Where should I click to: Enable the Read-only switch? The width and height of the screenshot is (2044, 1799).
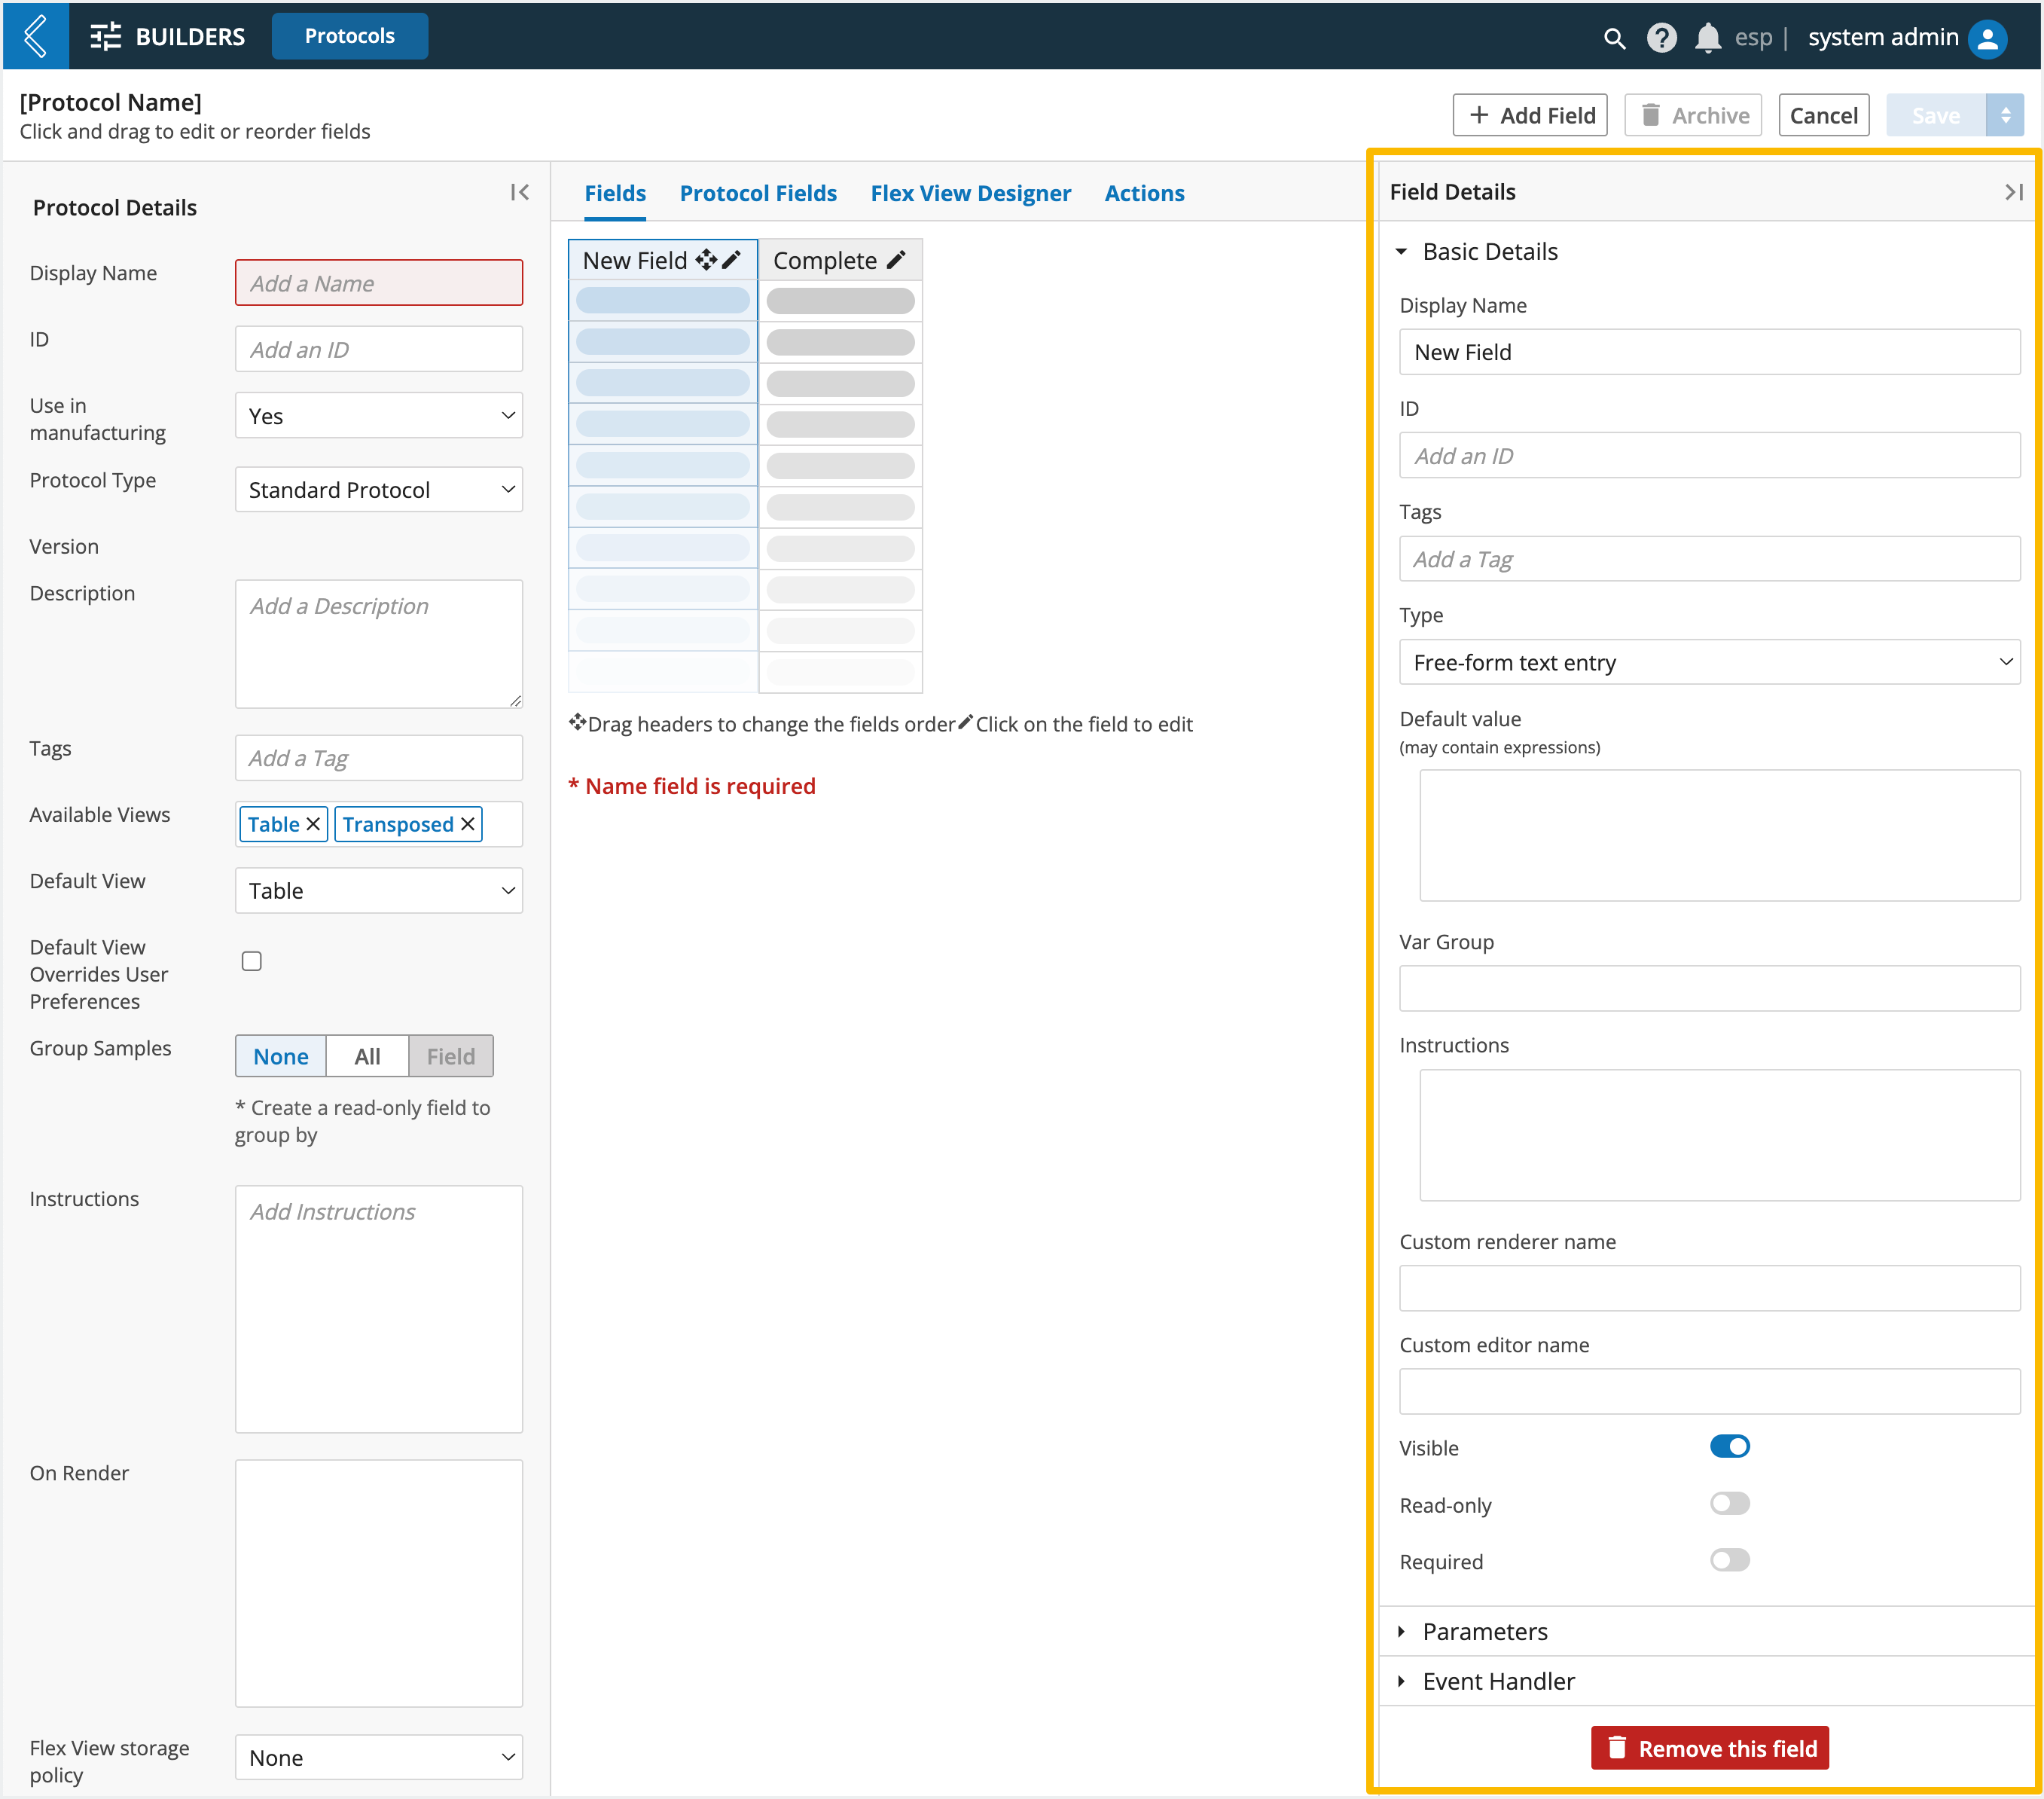(x=1729, y=1503)
